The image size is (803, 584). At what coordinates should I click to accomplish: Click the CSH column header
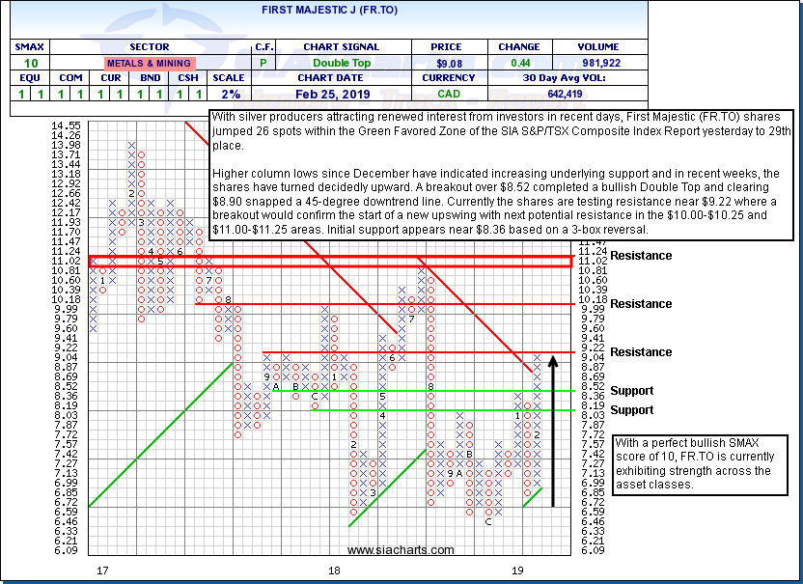point(189,78)
